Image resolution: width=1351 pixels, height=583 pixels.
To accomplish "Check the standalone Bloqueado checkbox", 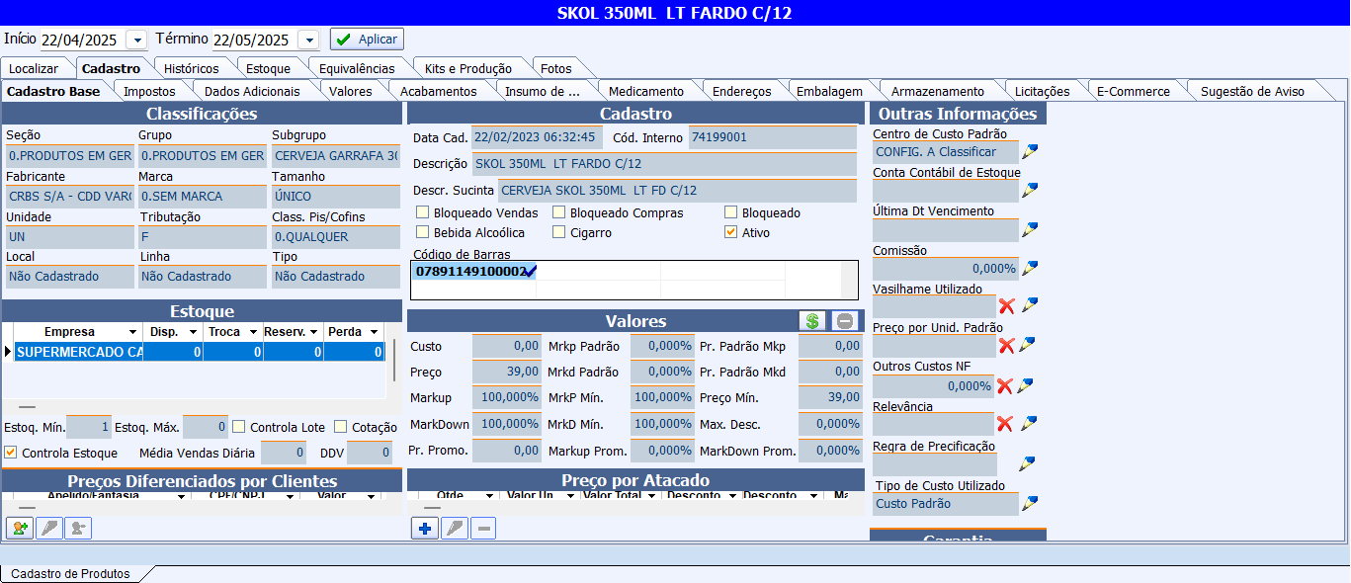I will (731, 212).
